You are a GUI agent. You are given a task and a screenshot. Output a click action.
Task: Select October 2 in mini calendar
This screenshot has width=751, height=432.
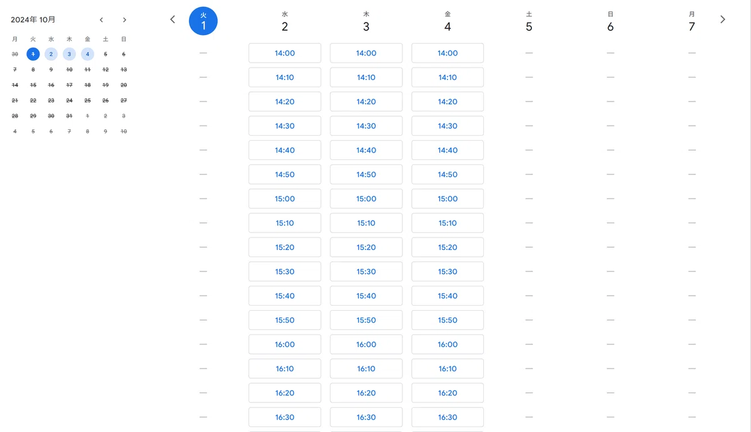click(x=51, y=54)
